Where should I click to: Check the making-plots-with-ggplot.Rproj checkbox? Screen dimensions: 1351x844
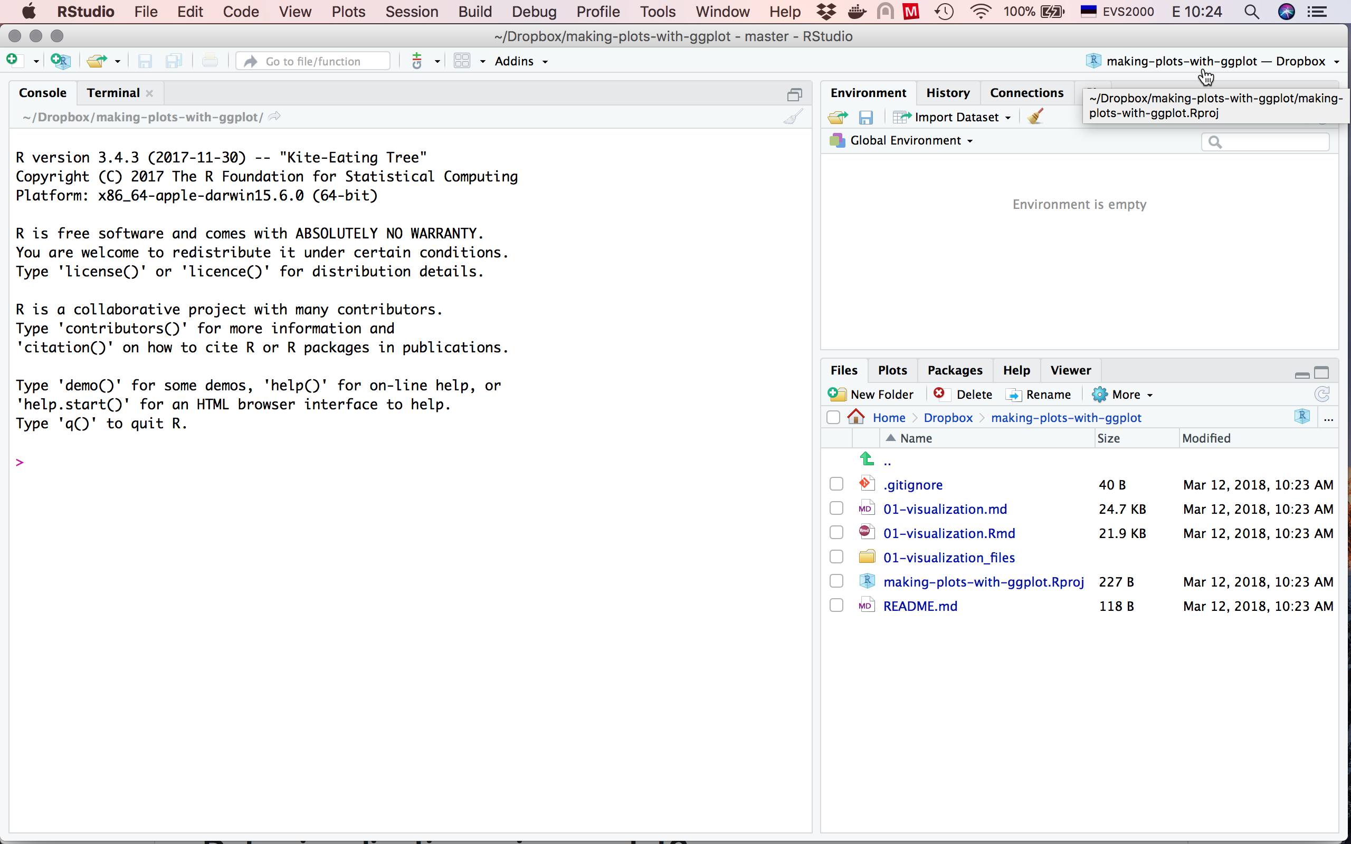click(836, 581)
